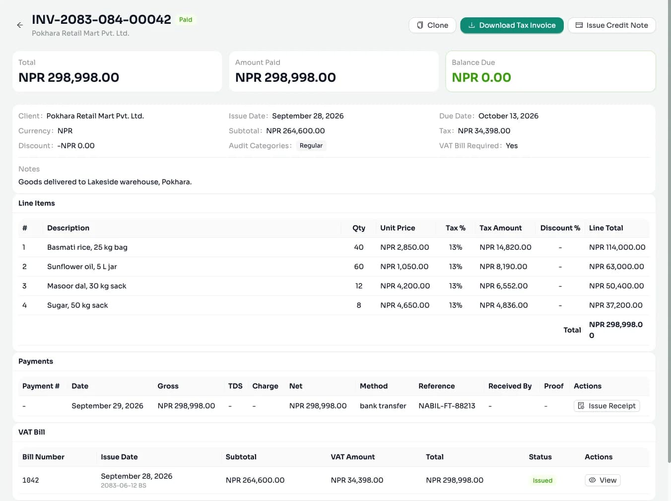Select the Nepali date 2083-06-12 BS
This screenshot has height=501, width=671.
(124, 486)
